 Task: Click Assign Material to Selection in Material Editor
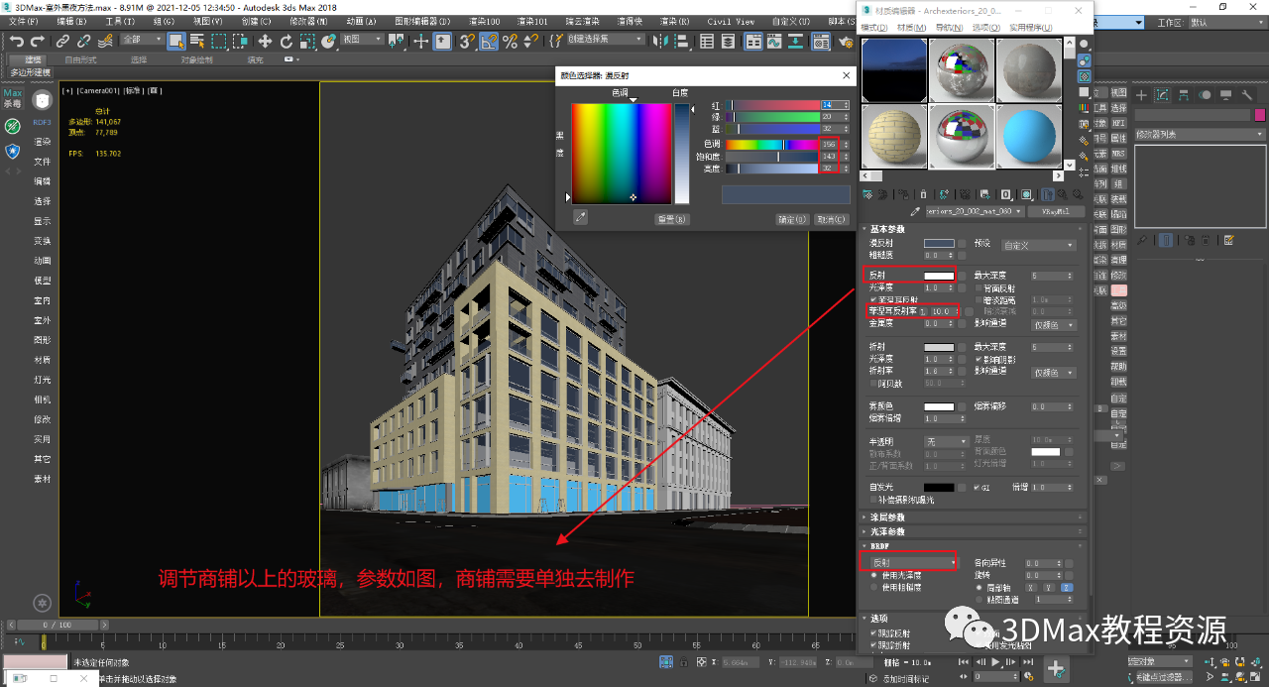coord(902,194)
